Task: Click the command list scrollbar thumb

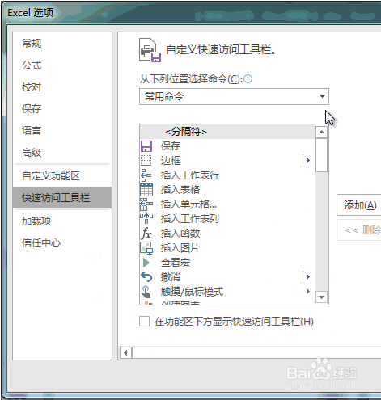Action: click(x=321, y=155)
